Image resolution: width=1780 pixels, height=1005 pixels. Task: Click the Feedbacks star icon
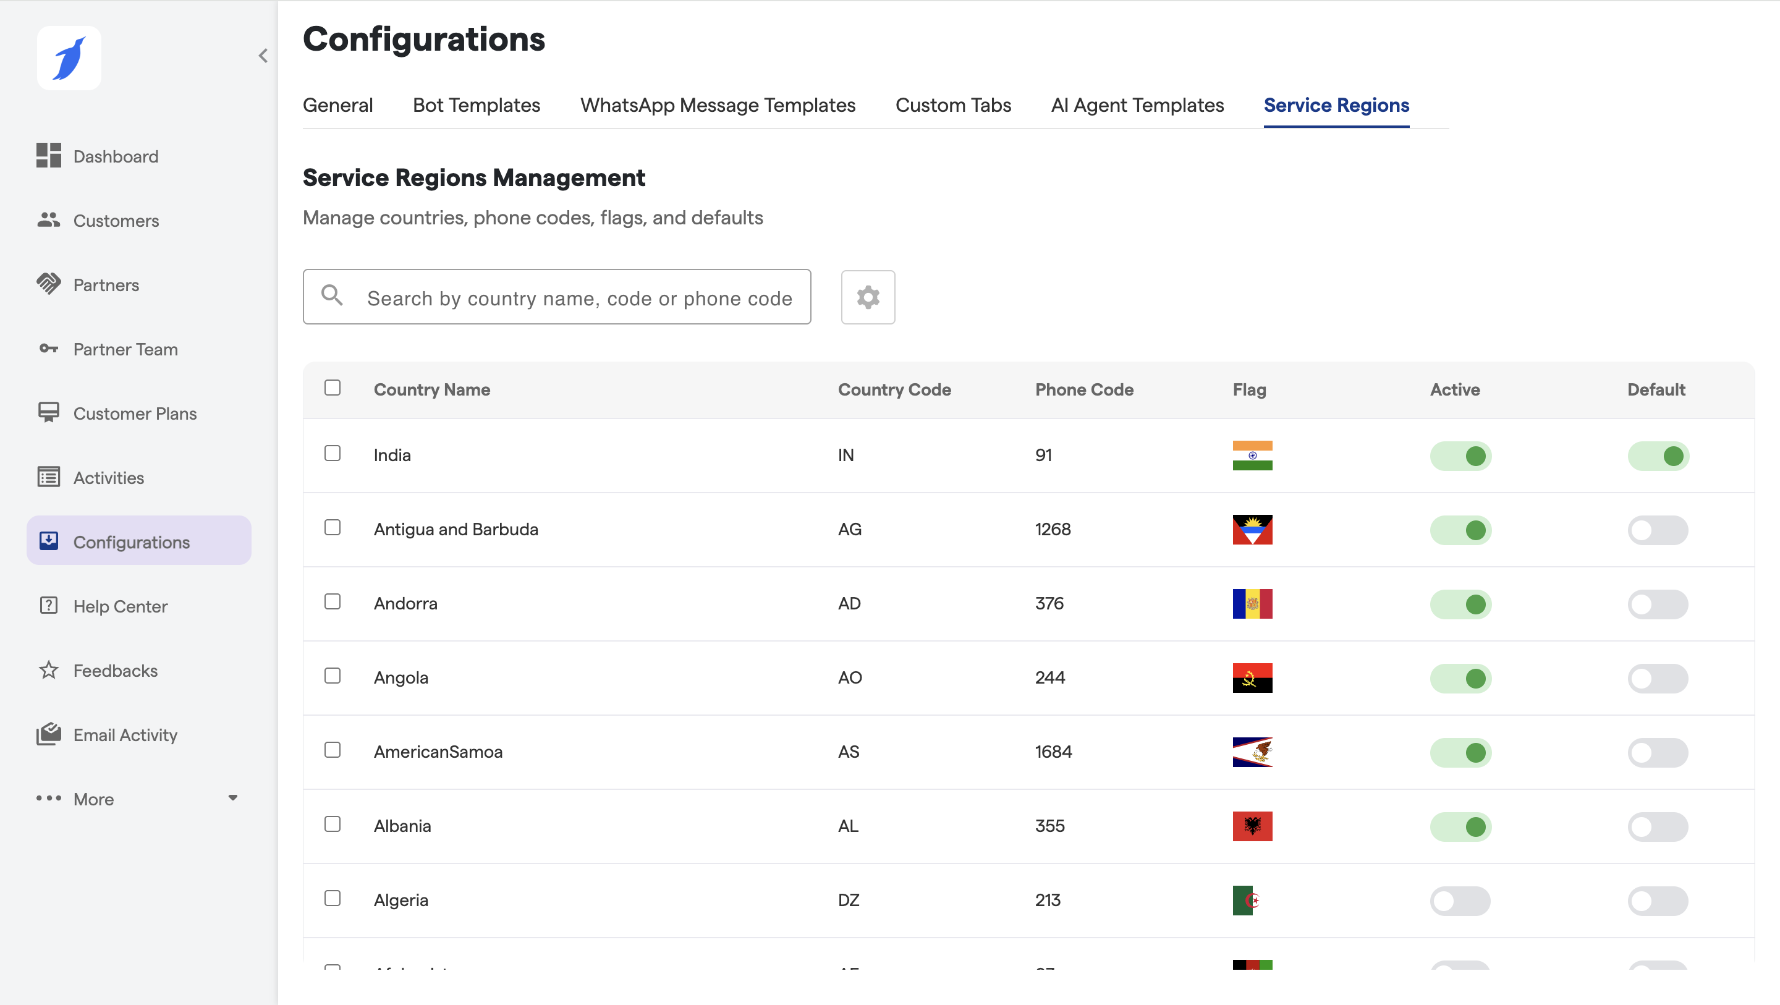click(x=48, y=670)
